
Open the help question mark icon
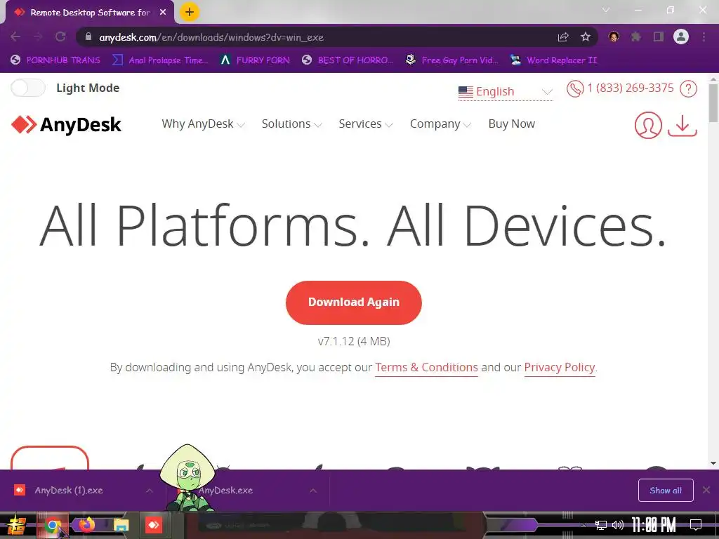click(x=688, y=88)
